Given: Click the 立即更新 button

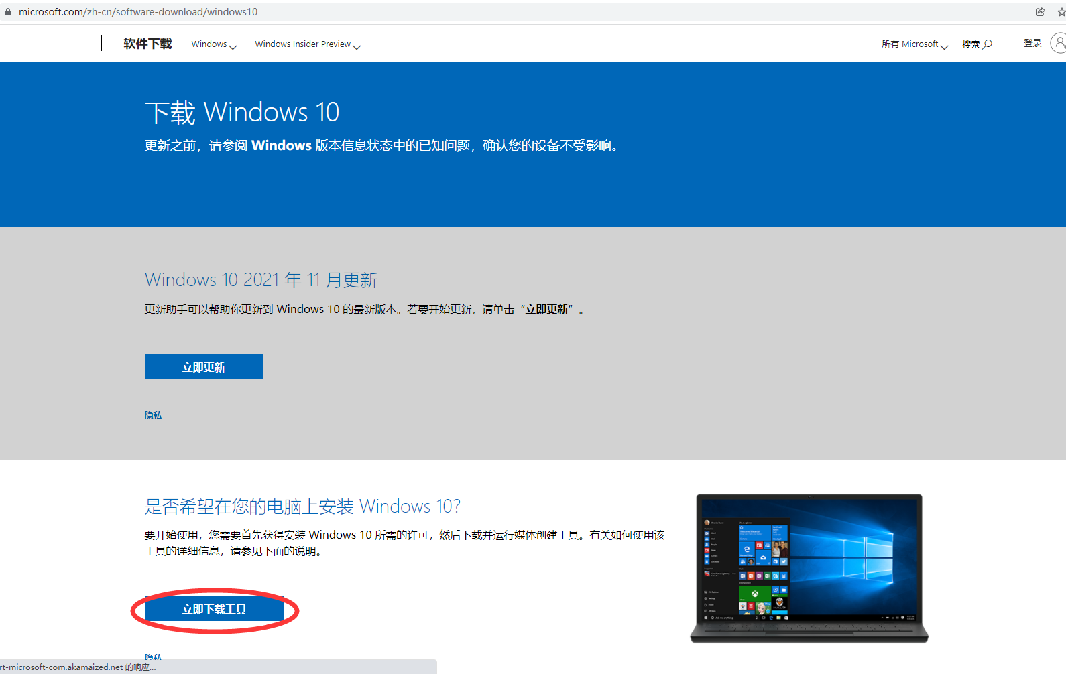Looking at the screenshot, I should coord(204,367).
